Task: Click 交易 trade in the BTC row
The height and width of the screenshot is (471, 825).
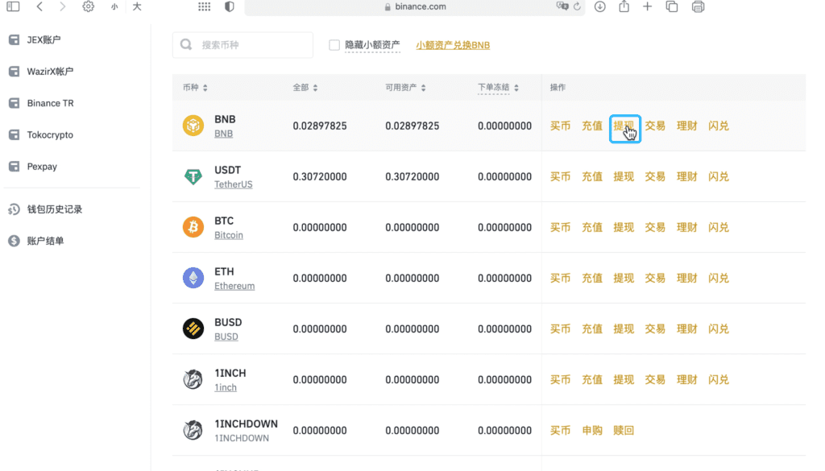Action: click(x=655, y=228)
